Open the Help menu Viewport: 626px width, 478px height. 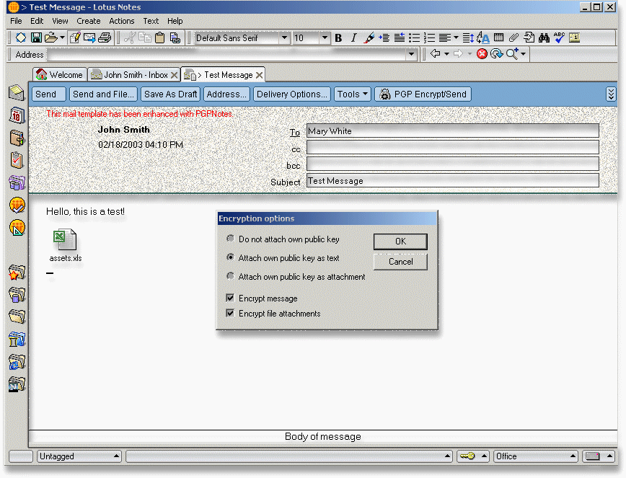[175, 21]
